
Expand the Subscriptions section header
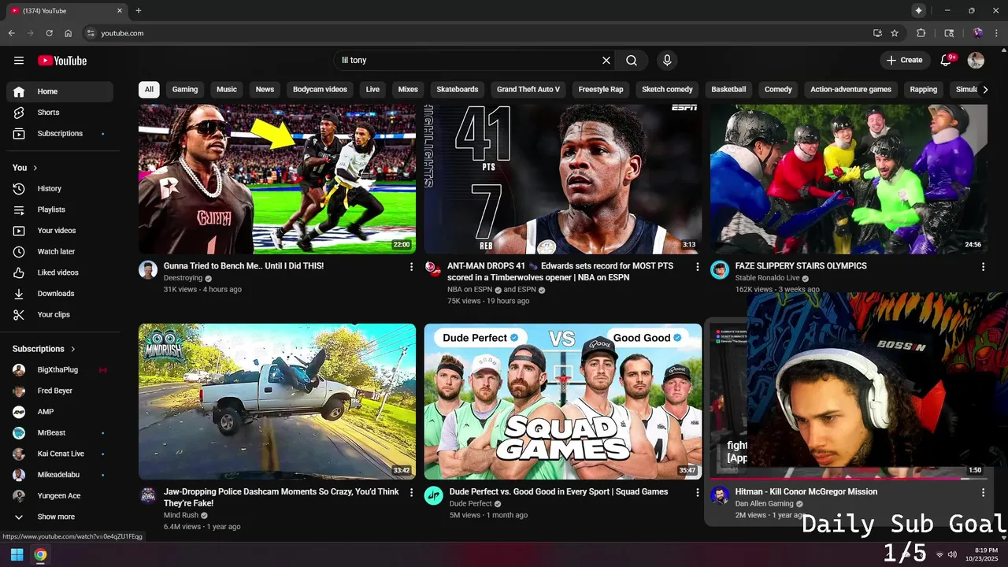44,349
